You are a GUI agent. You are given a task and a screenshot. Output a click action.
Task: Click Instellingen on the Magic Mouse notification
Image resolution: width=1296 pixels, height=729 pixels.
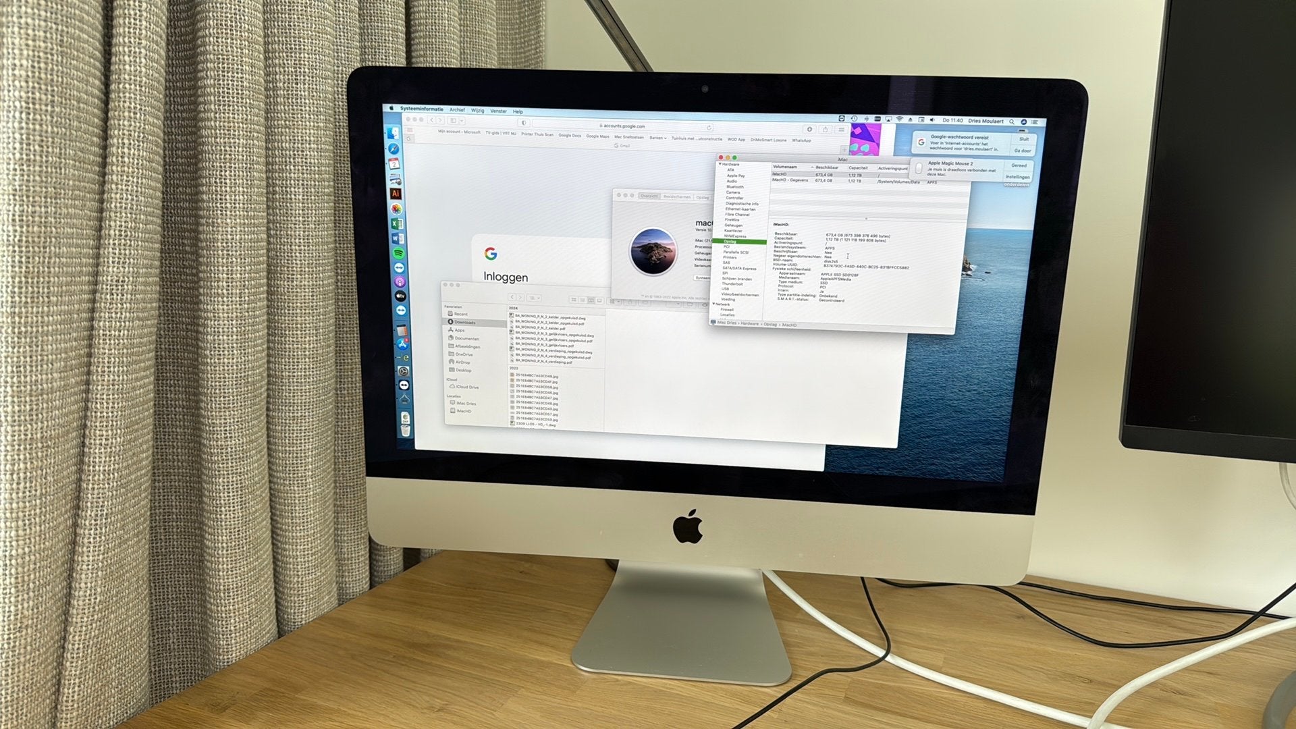click(x=1017, y=177)
